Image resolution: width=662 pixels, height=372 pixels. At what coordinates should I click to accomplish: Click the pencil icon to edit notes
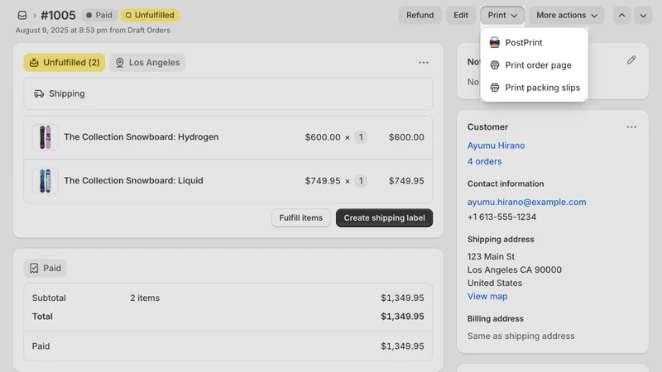coord(631,60)
